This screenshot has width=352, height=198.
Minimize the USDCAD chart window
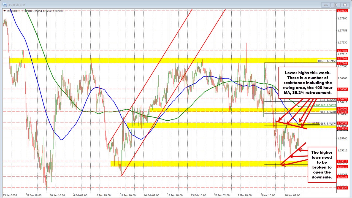(326, 5)
